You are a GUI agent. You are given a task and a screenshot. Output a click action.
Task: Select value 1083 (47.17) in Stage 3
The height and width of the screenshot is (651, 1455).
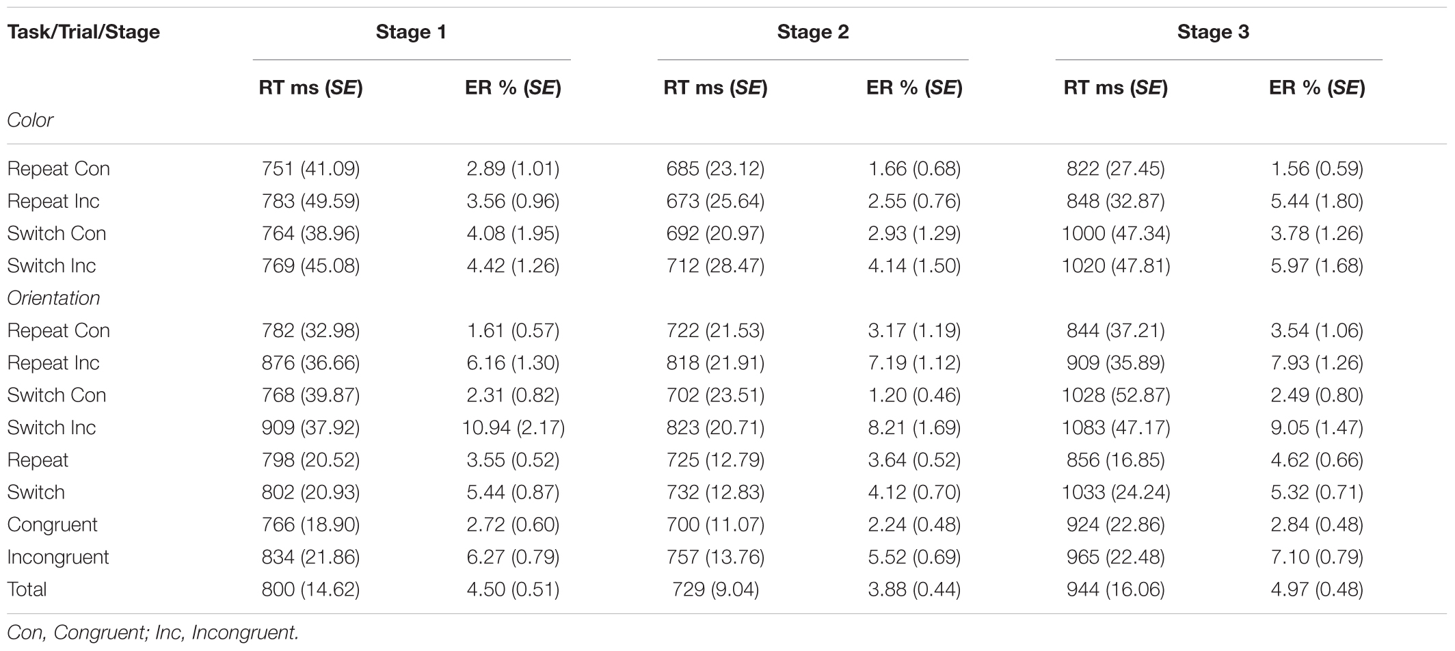[1115, 428]
